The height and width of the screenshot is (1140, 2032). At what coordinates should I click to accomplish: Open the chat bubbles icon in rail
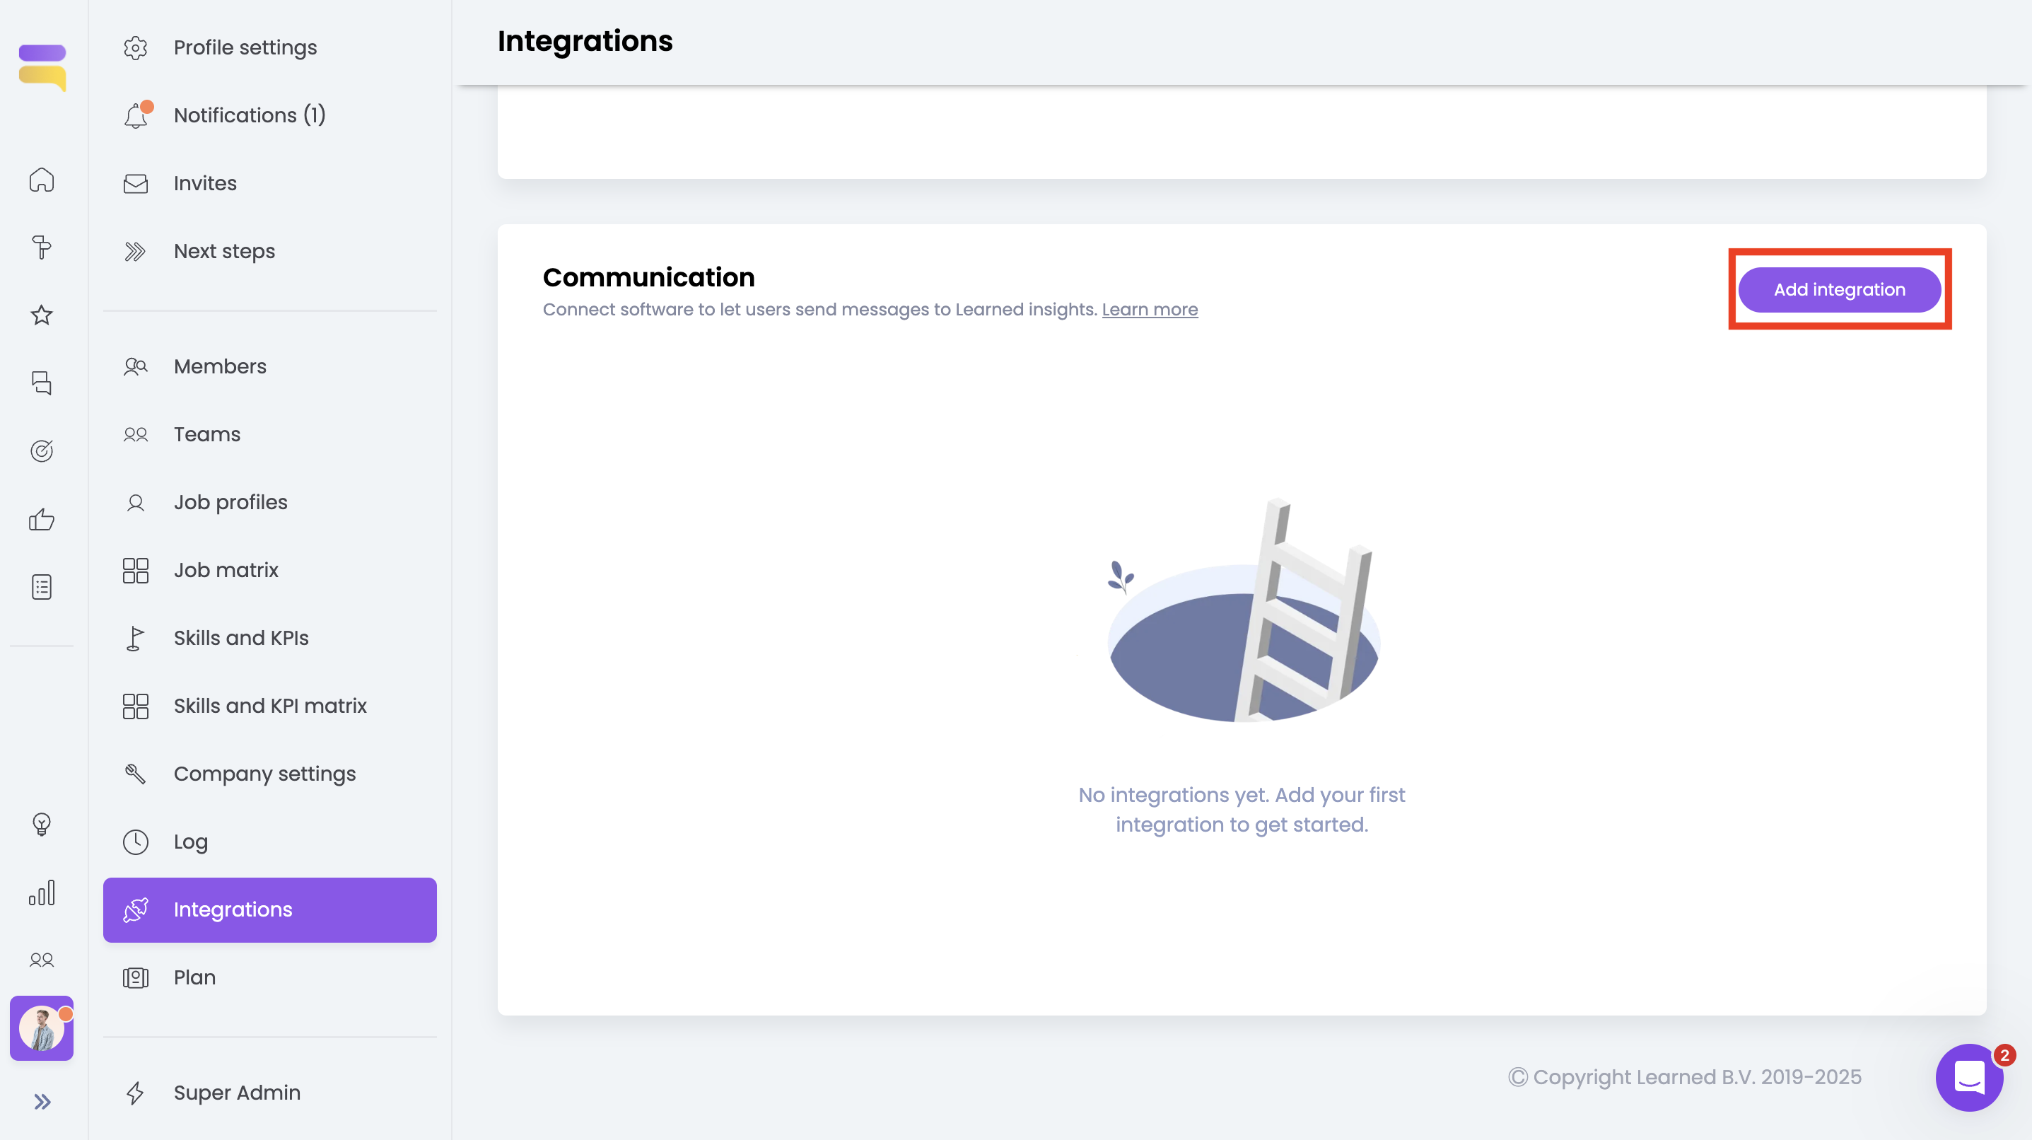point(42,383)
